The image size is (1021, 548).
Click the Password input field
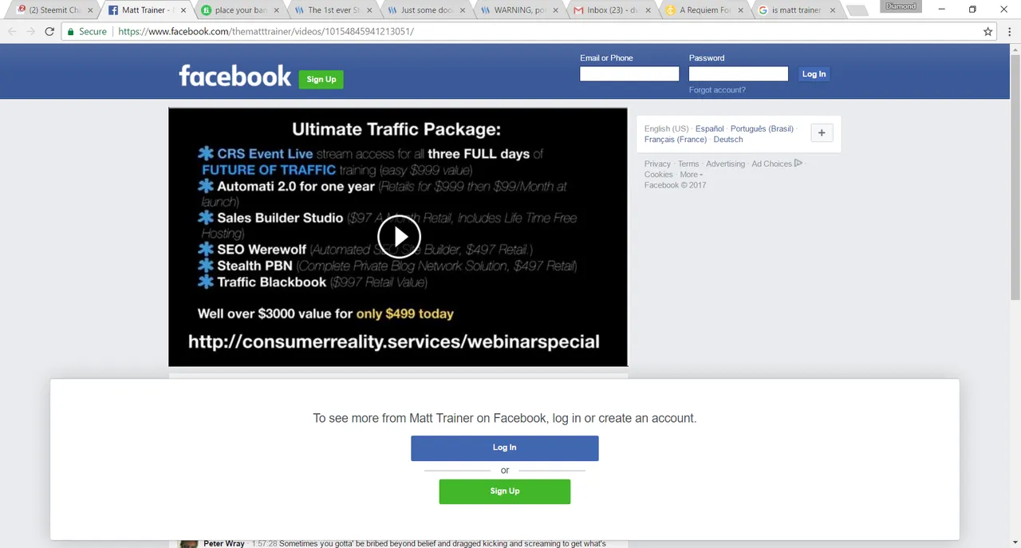[739, 73]
